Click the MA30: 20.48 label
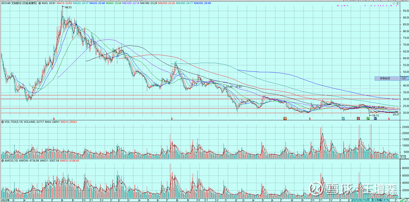This screenshot has width=409, height=202. (97, 3)
